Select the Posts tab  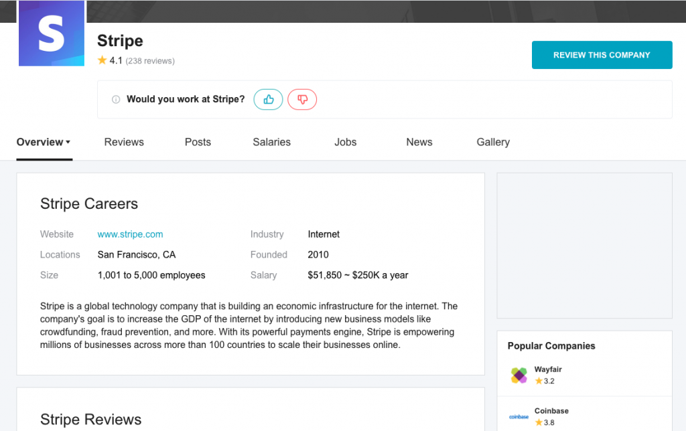point(198,142)
